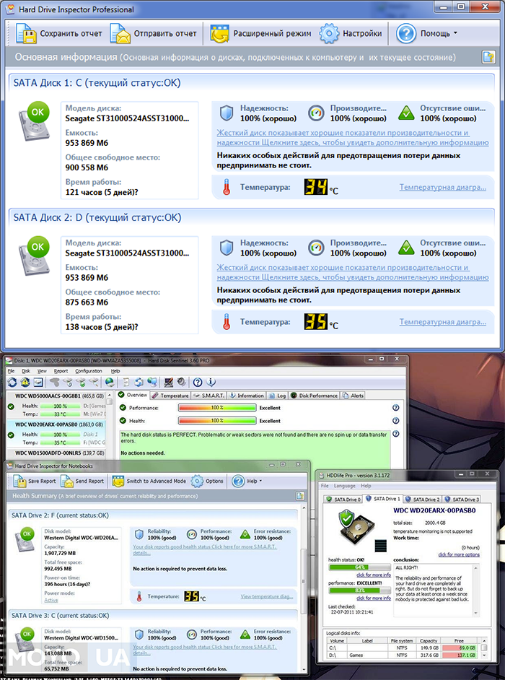The width and height of the screenshot is (505, 680).
Task: Click Switch to Advanced Mode
Action: 149,481
